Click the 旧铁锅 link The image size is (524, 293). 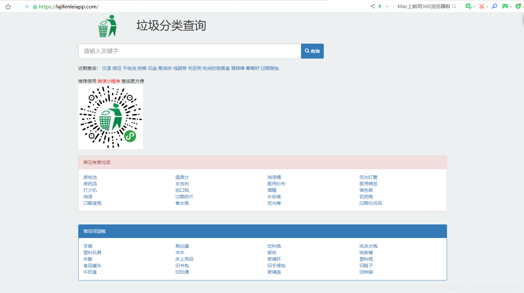[x=366, y=272]
